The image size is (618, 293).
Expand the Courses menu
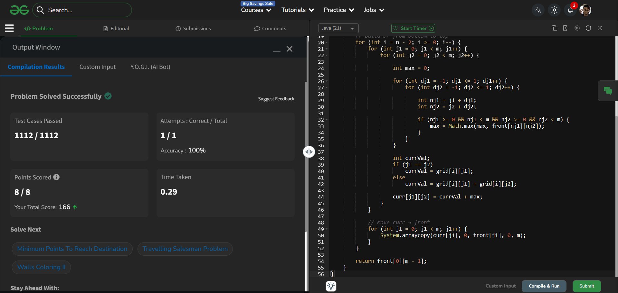tap(256, 10)
